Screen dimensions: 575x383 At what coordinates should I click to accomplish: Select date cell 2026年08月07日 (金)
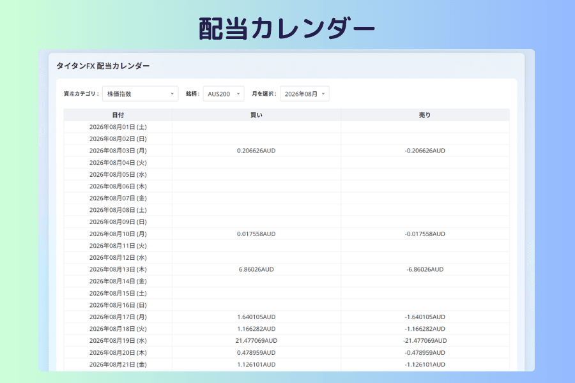118,199
